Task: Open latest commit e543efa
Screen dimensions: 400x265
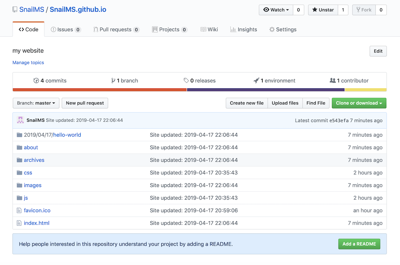Action: tap(339, 120)
